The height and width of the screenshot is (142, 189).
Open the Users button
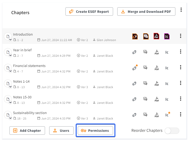tap(61, 130)
